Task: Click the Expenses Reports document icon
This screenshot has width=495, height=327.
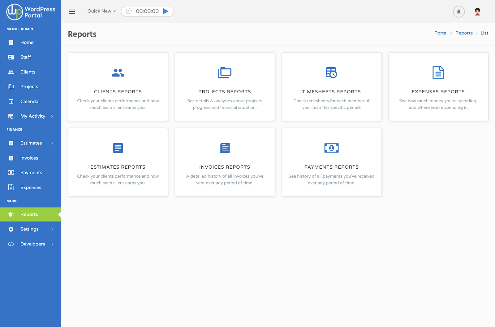Action: [x=438, y=73]
